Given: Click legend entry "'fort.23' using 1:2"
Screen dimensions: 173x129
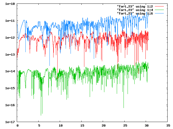Looking at the screenshot, I should 135,6.
